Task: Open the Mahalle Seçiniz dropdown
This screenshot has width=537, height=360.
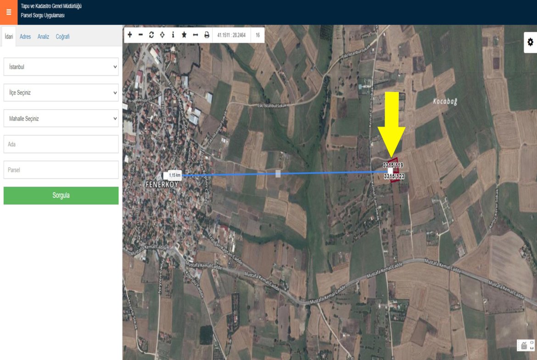Action: click(x=61, y=118)
